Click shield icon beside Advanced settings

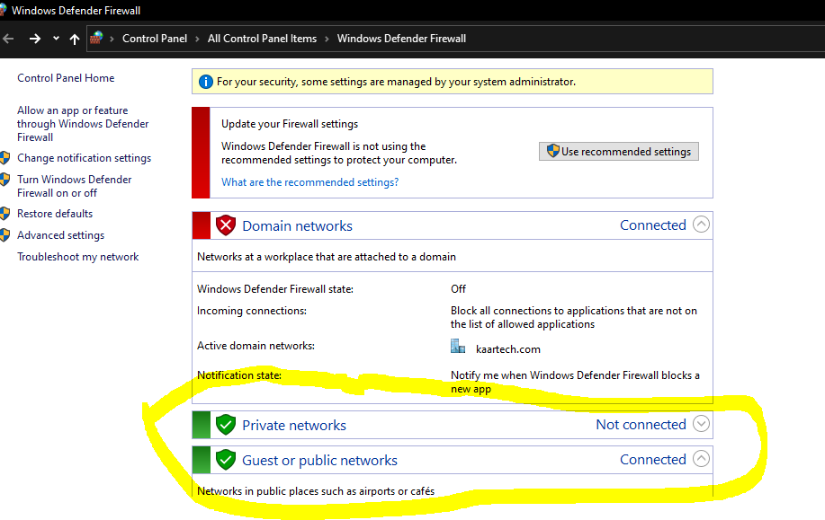[x=4, y=234]
